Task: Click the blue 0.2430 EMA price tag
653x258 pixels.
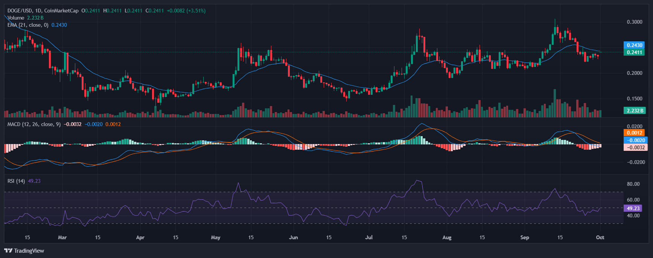Action: pos(634,45)
